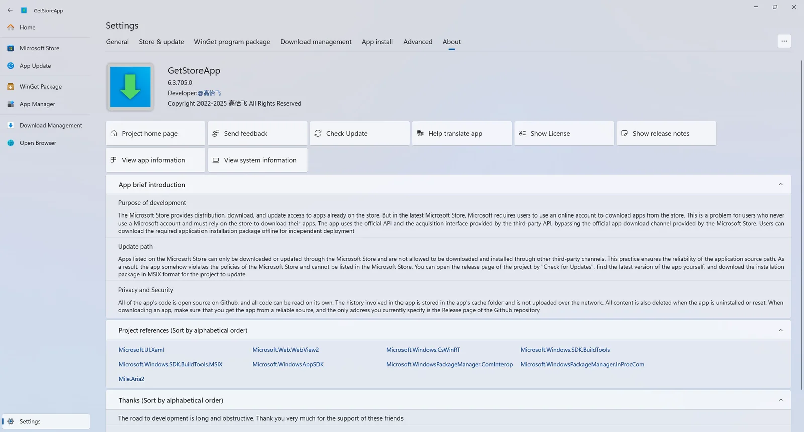This screenshot has height=432, width=804.
Task: Open the Microsoft.WindowsAppSDK link
Action: point(288,364)
